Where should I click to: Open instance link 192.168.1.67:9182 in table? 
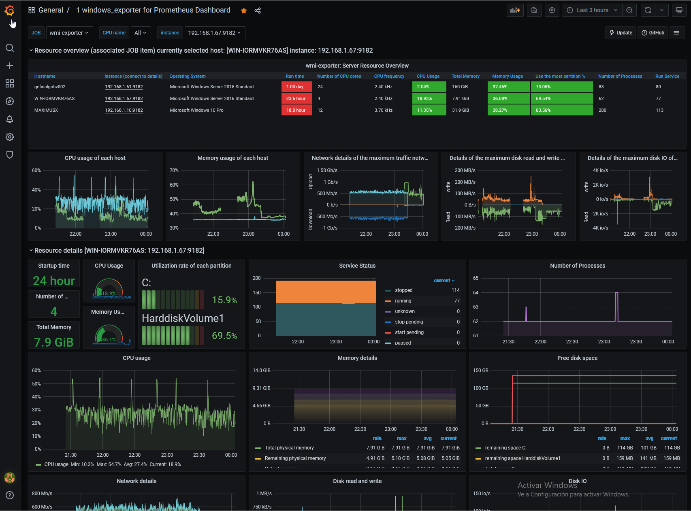point(124,98)
